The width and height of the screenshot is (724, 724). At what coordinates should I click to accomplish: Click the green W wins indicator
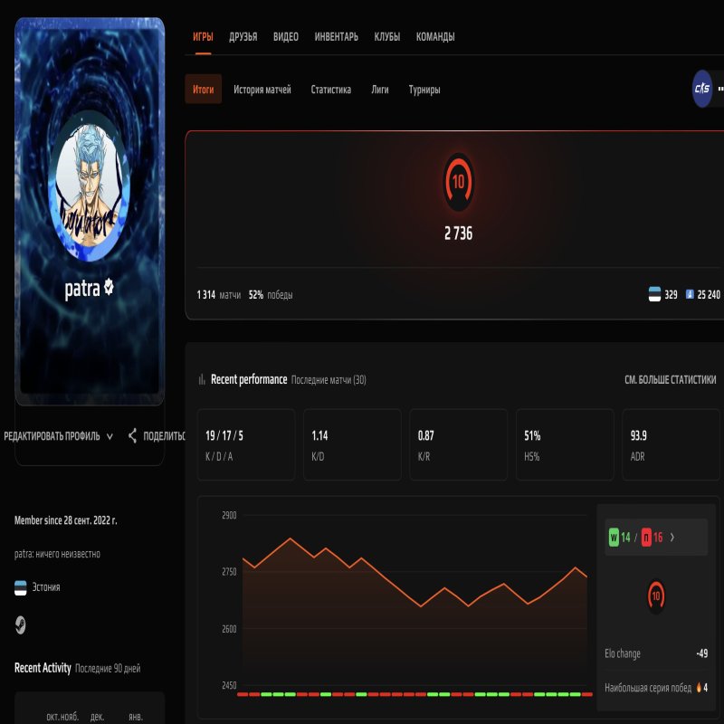click(613, 537)
